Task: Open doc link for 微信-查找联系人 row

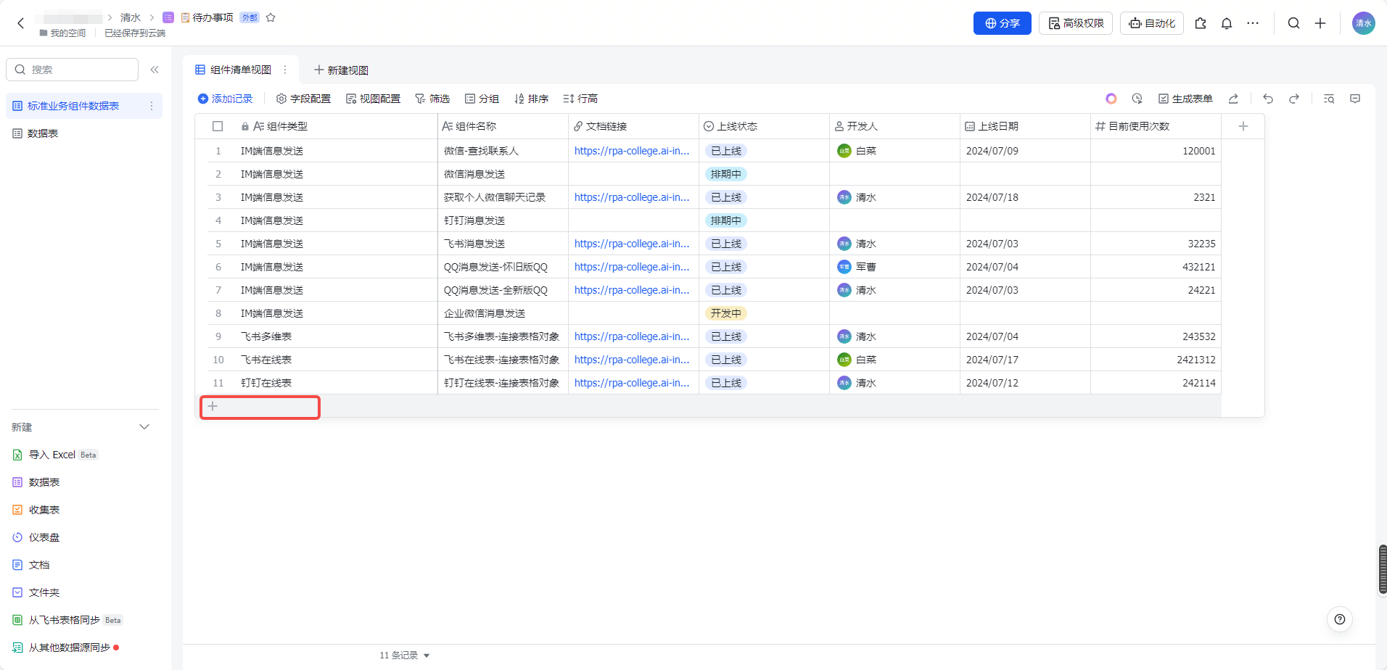Action: (632, 151)
